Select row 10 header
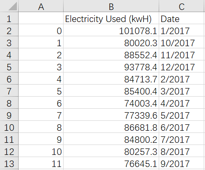Screen dimensions: 205x170 click(9, 127)
